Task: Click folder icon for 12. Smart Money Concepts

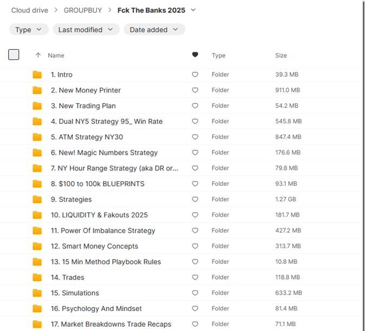Action: click(x=37, y=246)
